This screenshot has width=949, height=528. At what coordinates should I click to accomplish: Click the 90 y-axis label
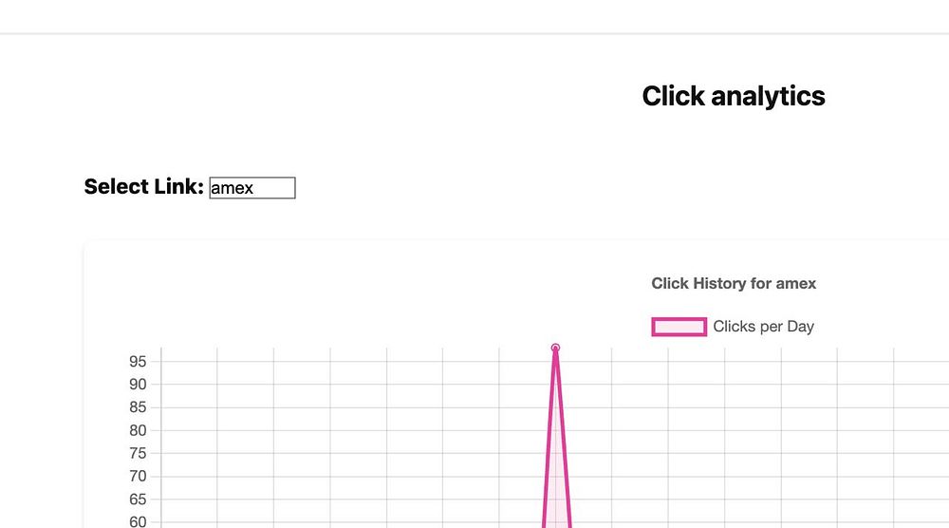[138, 385]
